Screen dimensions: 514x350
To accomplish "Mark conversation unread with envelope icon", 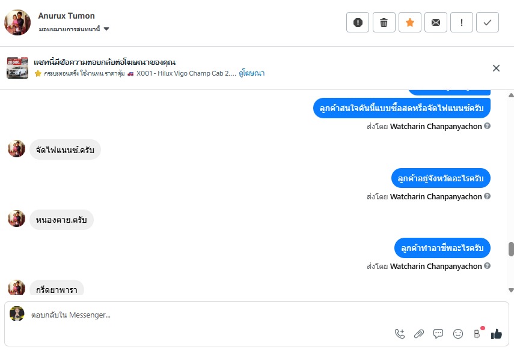I will pyautogui.click(x=436, y=22).
